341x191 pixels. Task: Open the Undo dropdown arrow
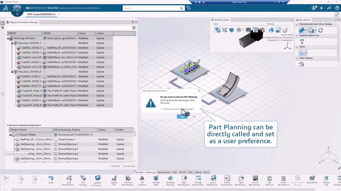pyautogui.click(x=59, y=181)
